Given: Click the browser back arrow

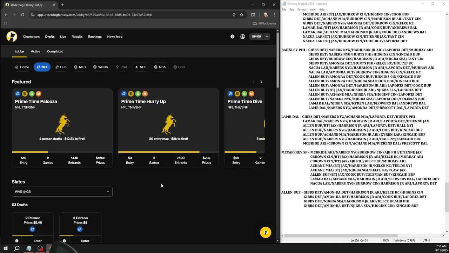Looking at the screenshot, I should [x=6, y=15].
